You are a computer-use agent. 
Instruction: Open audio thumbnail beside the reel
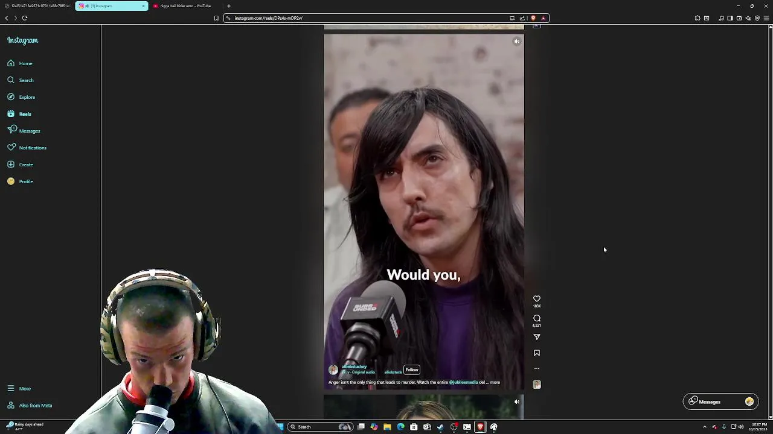[537, 385]
